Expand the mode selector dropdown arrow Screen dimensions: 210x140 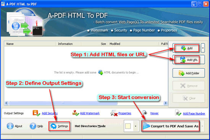(136, 126)
